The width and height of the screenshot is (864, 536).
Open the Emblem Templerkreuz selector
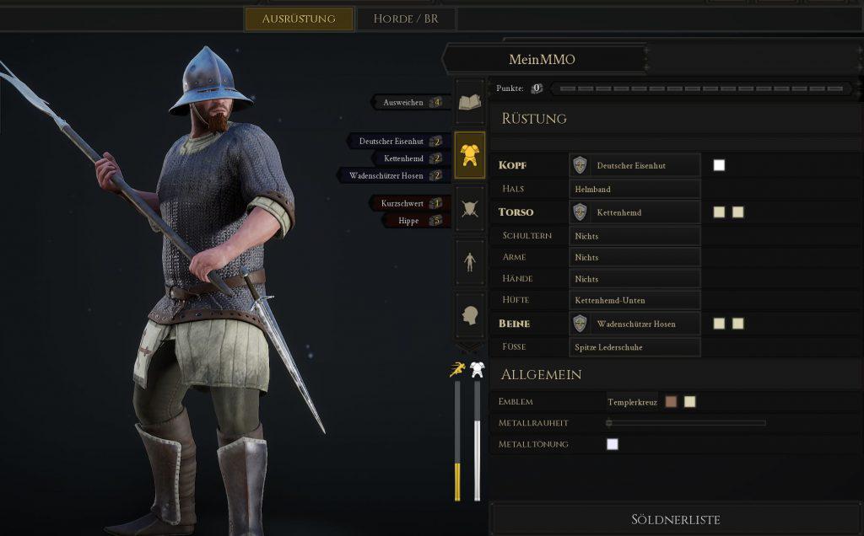[632, 402]
